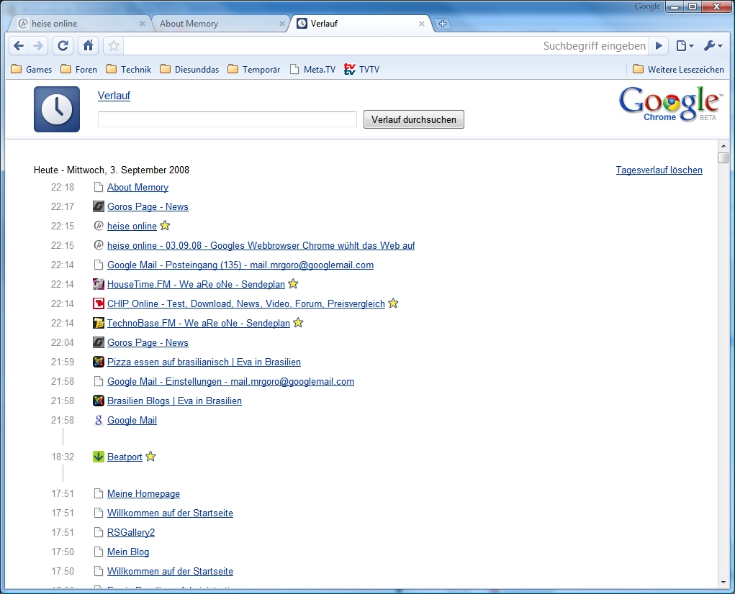This screenshot has height=594, width=735.
Task: Open CHIP Online history entry
Action: (246, 303)
